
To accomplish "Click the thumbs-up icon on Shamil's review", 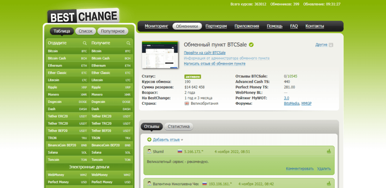I will [x=328, y=151].
